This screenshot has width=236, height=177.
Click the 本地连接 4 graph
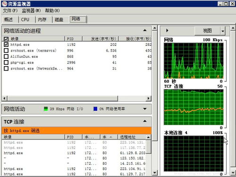pyautogui.click(x=194, y=153)
